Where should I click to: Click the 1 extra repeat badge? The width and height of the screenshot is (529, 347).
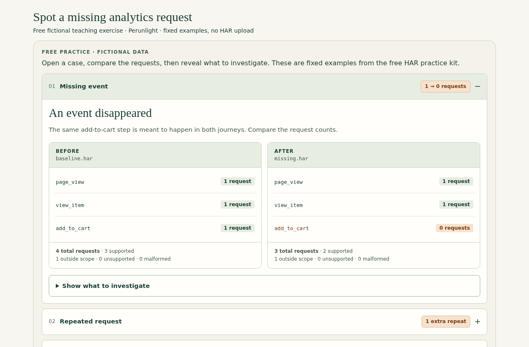pyautogui.click(x=446, y=321)
